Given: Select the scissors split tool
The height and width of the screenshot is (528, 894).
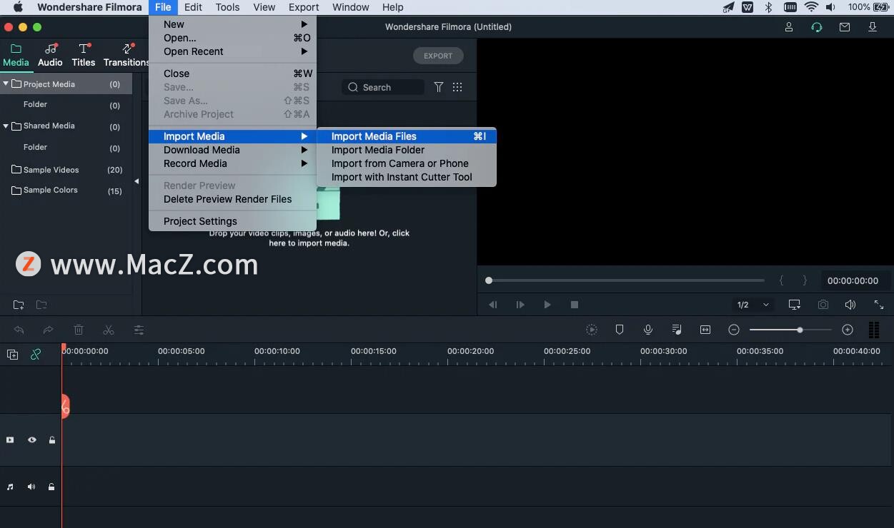Looking at the screenshot, I should click(x=109, y=330).
